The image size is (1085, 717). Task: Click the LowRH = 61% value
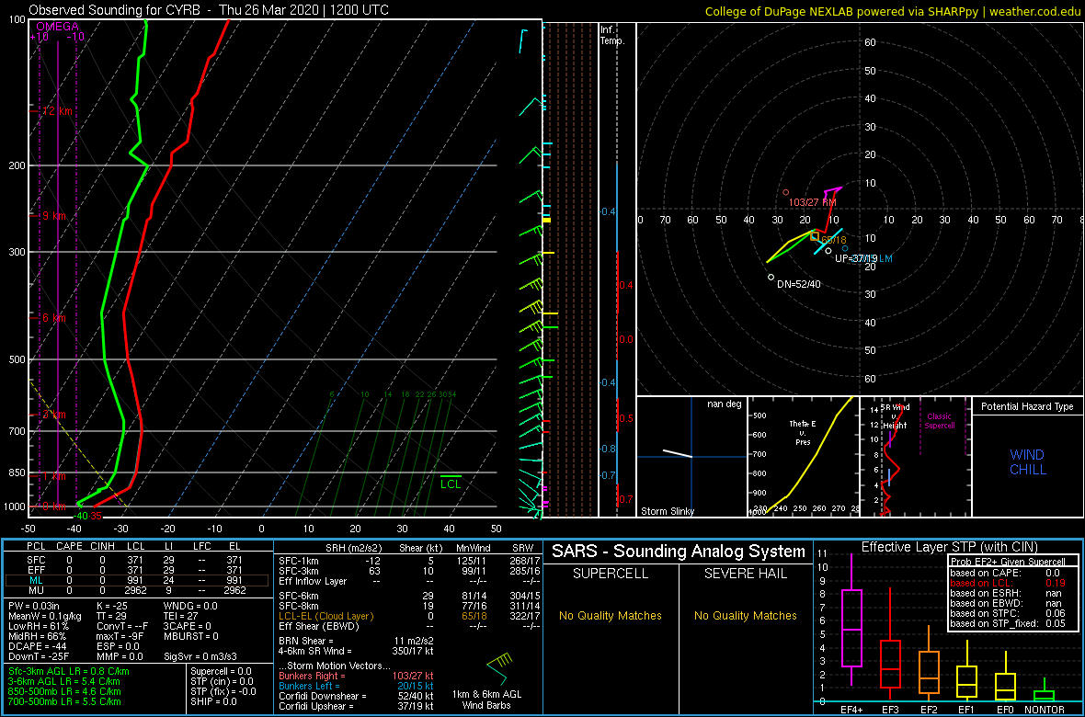pyautogui.click(x=37, y=626)
